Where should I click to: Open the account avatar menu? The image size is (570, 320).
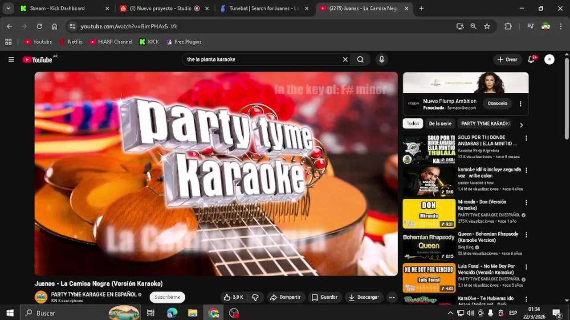(550, 60)
